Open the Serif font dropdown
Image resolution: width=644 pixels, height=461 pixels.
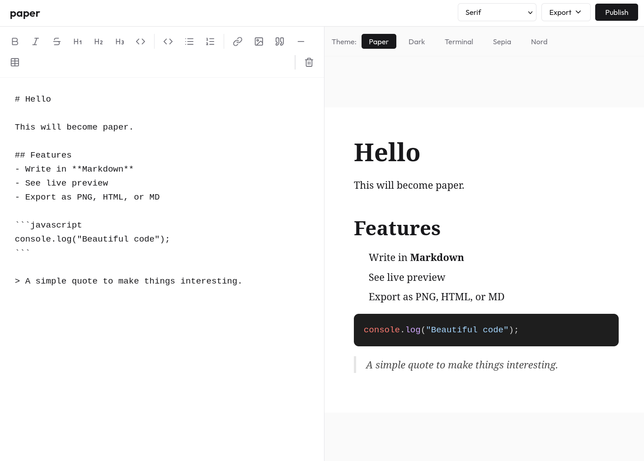497,12
